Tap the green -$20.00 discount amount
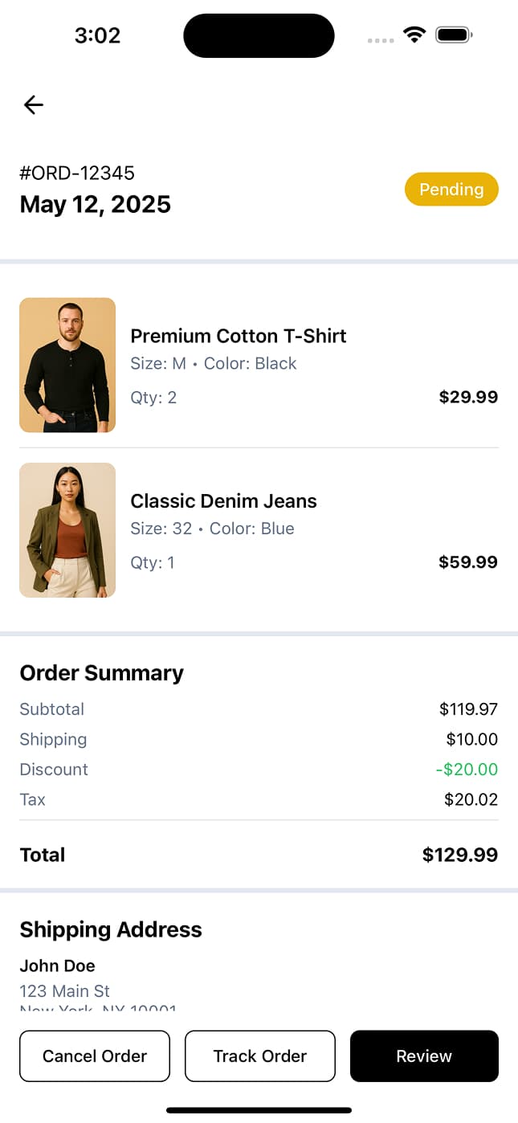Viewport: 518px width, 1123px height. pyautogui.click(x=467, y=770)
